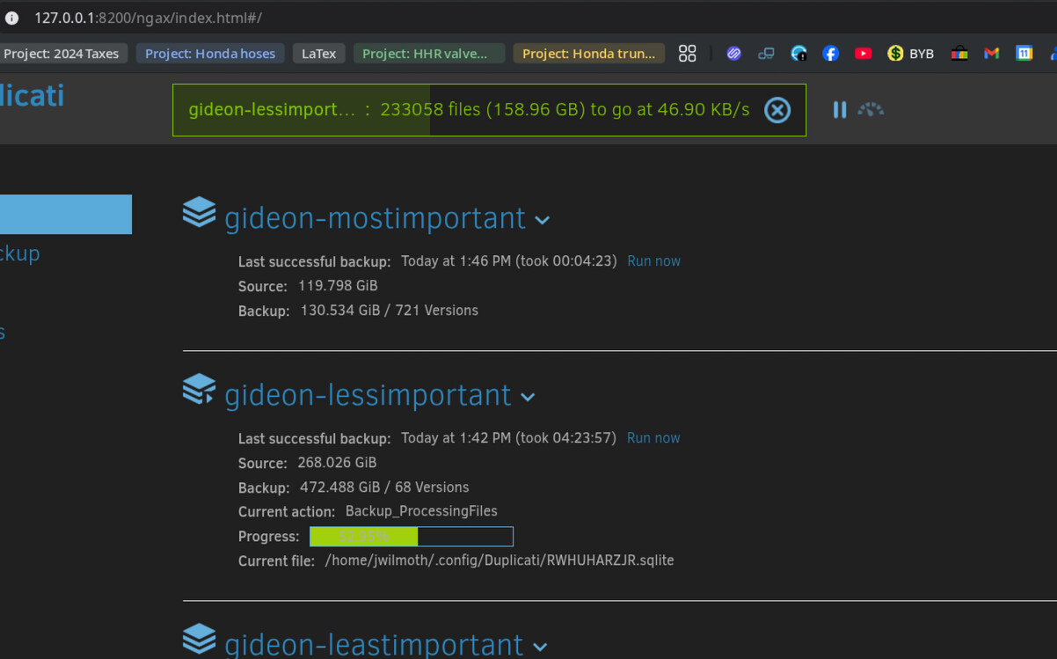
Task: Open the Project: Honda hoses bookmark folder
Action: click(x=210, y=54)
